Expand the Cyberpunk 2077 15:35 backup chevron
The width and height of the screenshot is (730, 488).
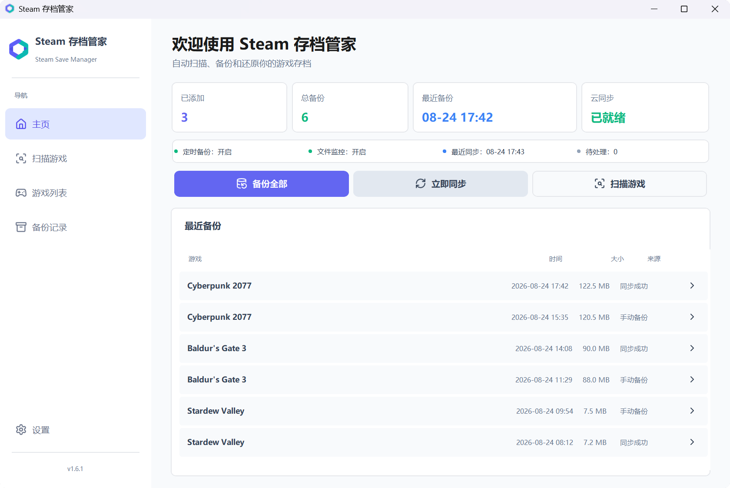692,317
